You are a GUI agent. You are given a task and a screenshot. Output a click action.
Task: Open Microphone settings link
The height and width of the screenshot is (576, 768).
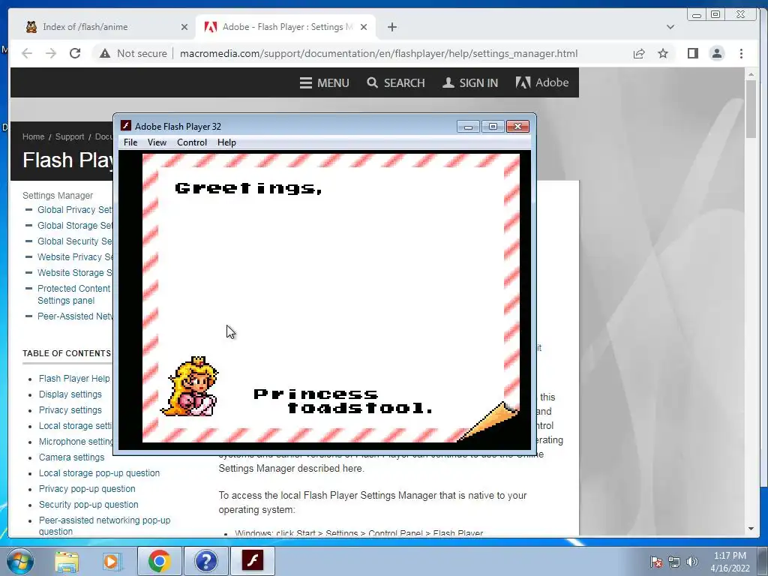pyautogui.click(x=76, y=441)
